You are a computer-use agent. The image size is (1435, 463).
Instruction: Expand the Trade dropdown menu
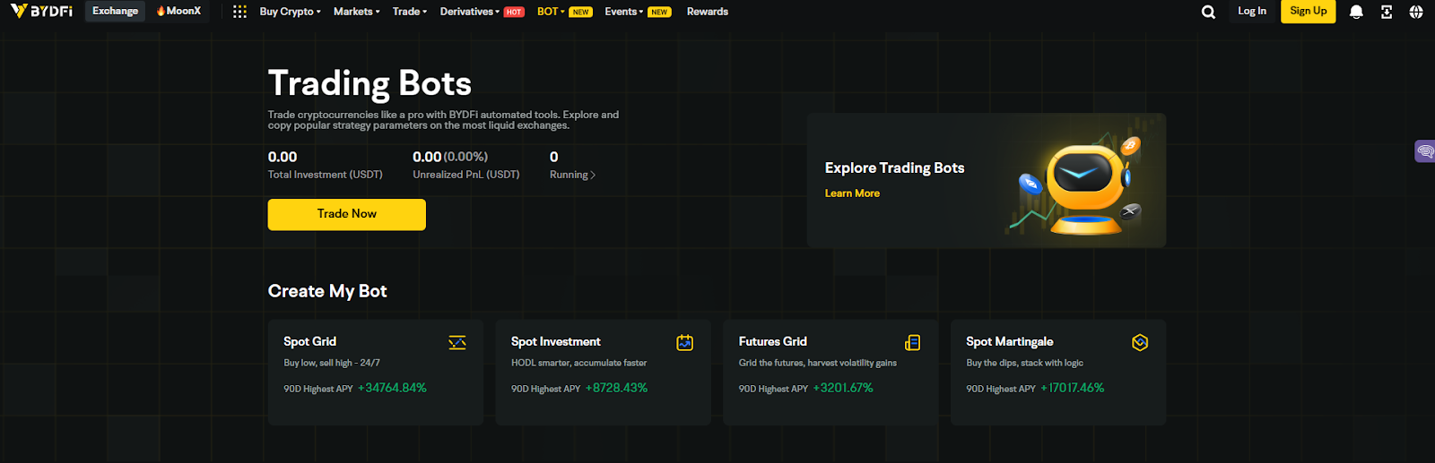pos(410,12)
